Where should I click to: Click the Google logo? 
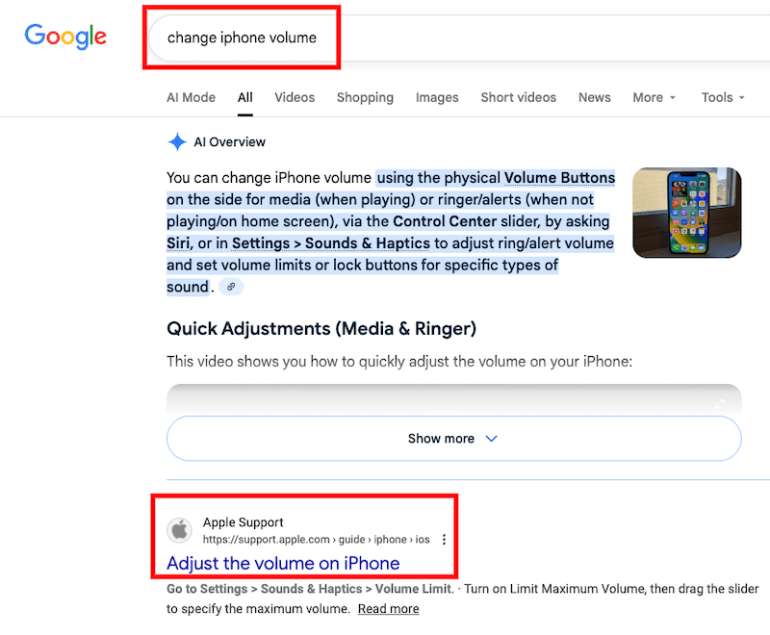[x=64, y=36]
